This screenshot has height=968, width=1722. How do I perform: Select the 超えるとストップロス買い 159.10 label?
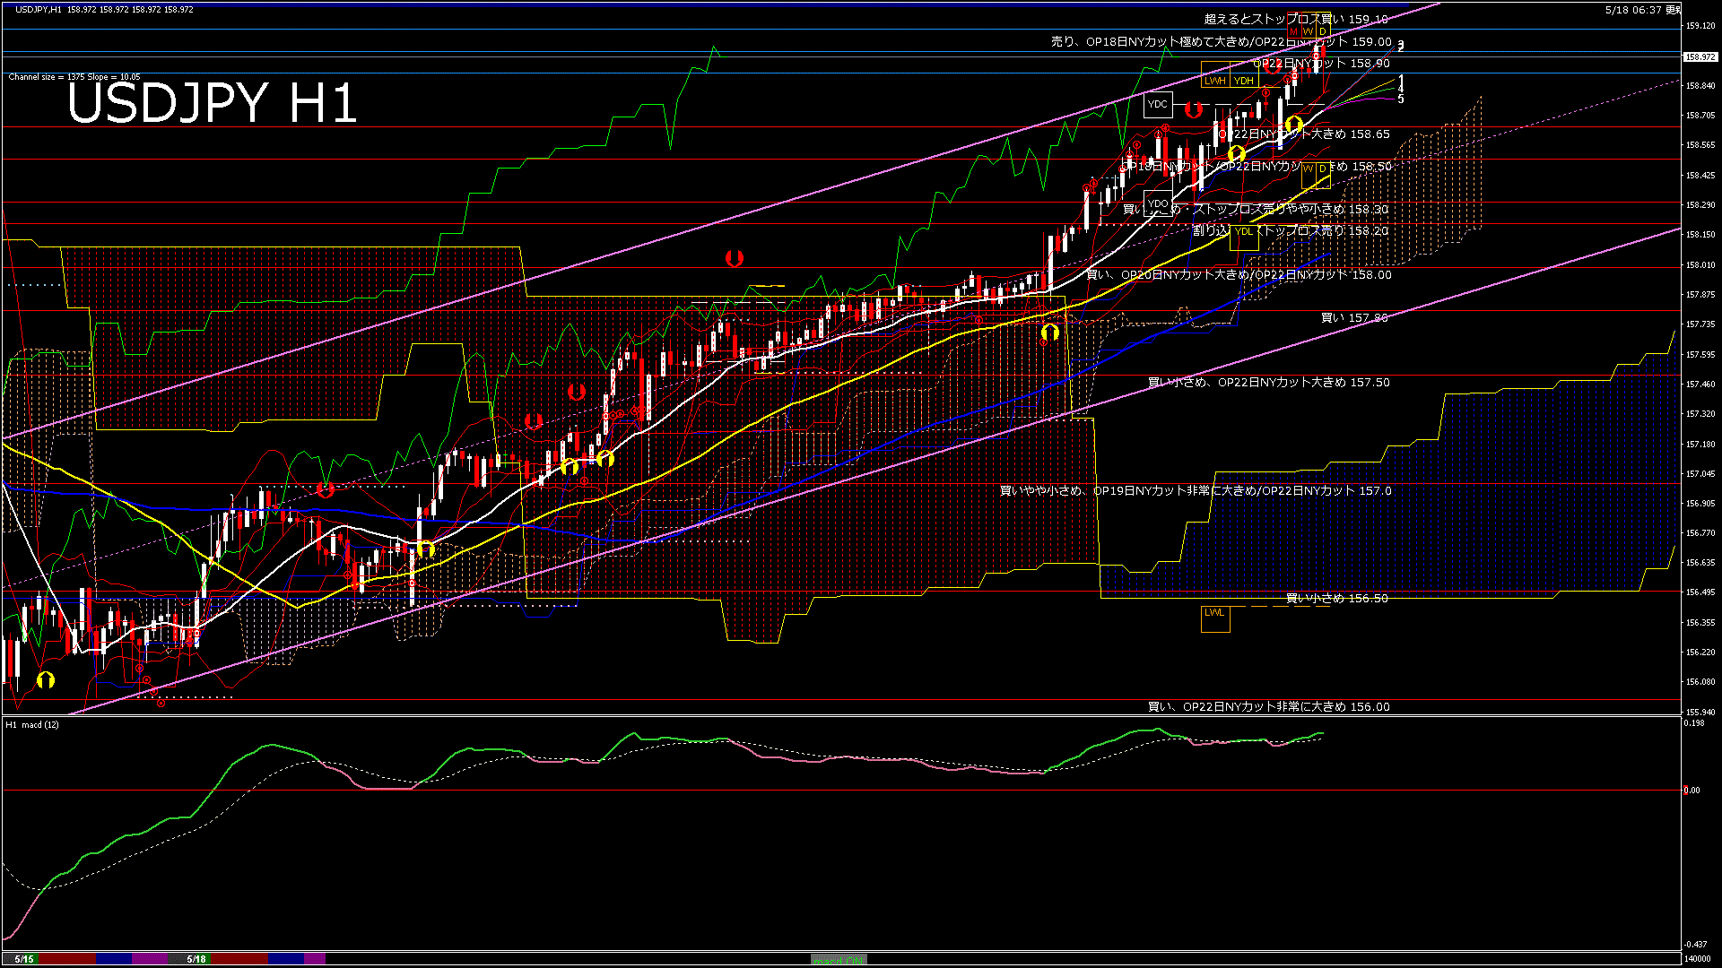point(1295,19)
